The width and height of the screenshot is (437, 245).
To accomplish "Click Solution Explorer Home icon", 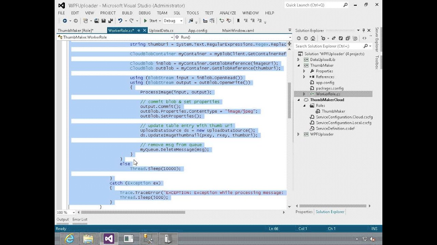I will (x=313, y=38).
